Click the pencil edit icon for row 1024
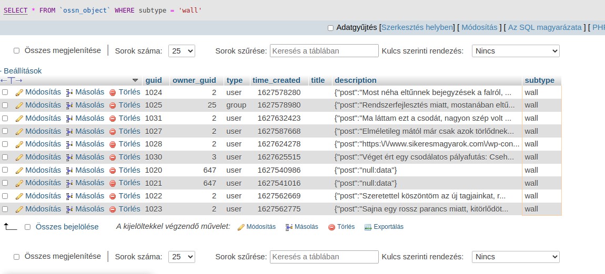605x274 pixels. click(x=19, y=92)
